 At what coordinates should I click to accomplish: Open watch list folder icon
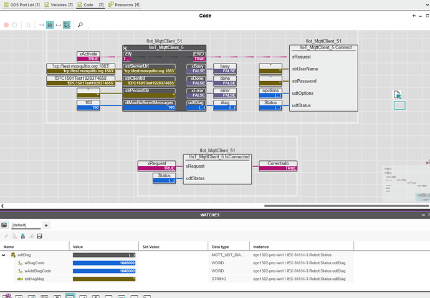4,225
